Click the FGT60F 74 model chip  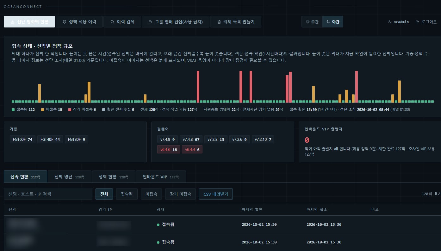(23, 139)
